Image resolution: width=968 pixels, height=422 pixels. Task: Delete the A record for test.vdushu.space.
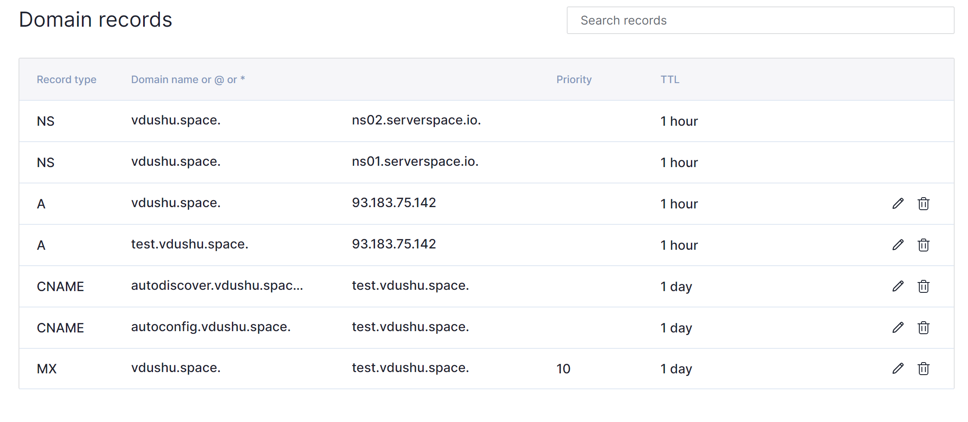point(923,245)
